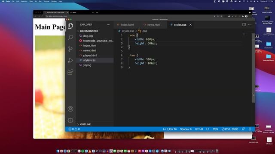Screen dimensions: 275x154
Task: Open editor More Actions ellipsis
Action: [x=250, y=25]
